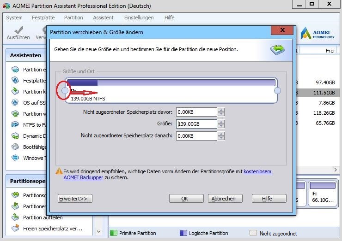This screenshot has width=342, height=241.
Task: Click the 'Freien Speicherplatz ver…' icon
Action: (15, 228)
